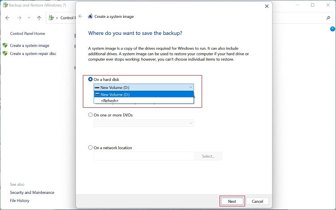Click the Up one level arrow
Screen dimensions: 336x210
tap(39, 18)
